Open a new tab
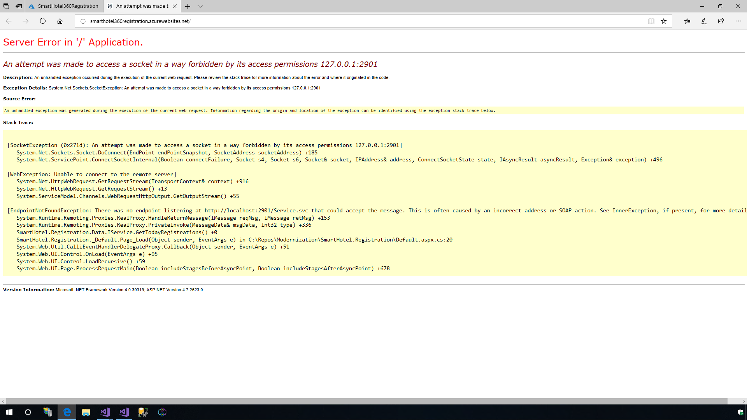 pos(188,6)
